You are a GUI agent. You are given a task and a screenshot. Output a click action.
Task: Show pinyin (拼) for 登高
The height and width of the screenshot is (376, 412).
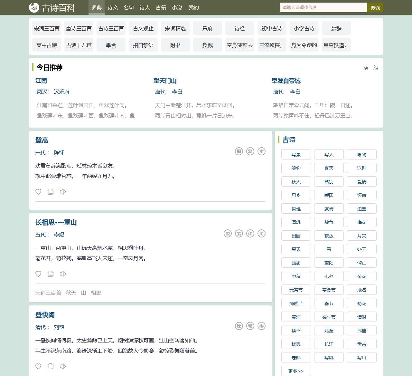pos(261,151)
